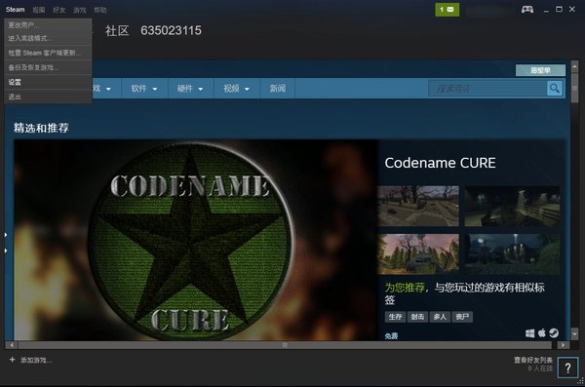Click the Windows platform icon for Codename CURE
585x387 pixels.
529,333
